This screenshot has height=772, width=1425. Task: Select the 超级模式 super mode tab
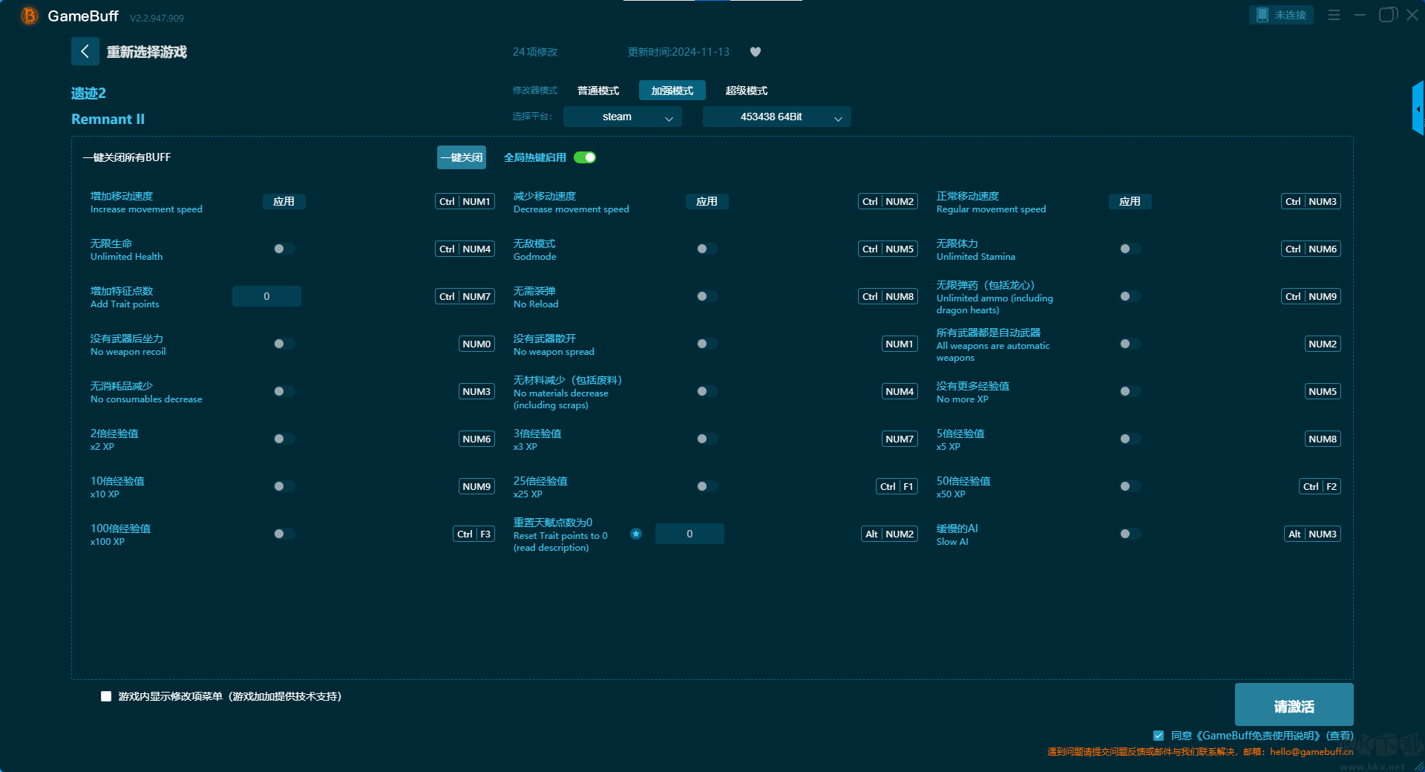[x=746, y=91]
